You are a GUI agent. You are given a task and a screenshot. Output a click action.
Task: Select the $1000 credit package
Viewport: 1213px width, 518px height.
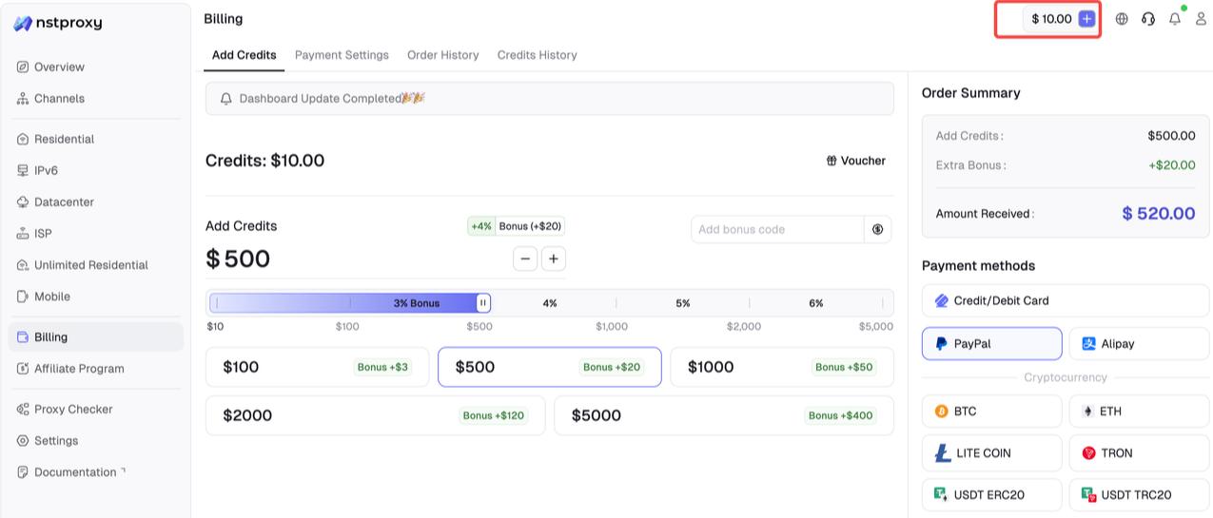(782, 367)
